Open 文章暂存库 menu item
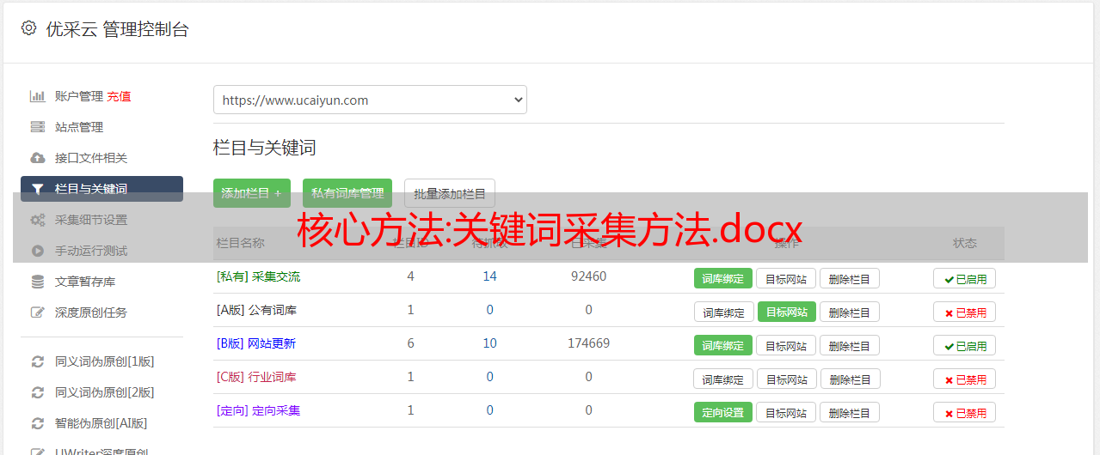 click(x=85, y=282)
